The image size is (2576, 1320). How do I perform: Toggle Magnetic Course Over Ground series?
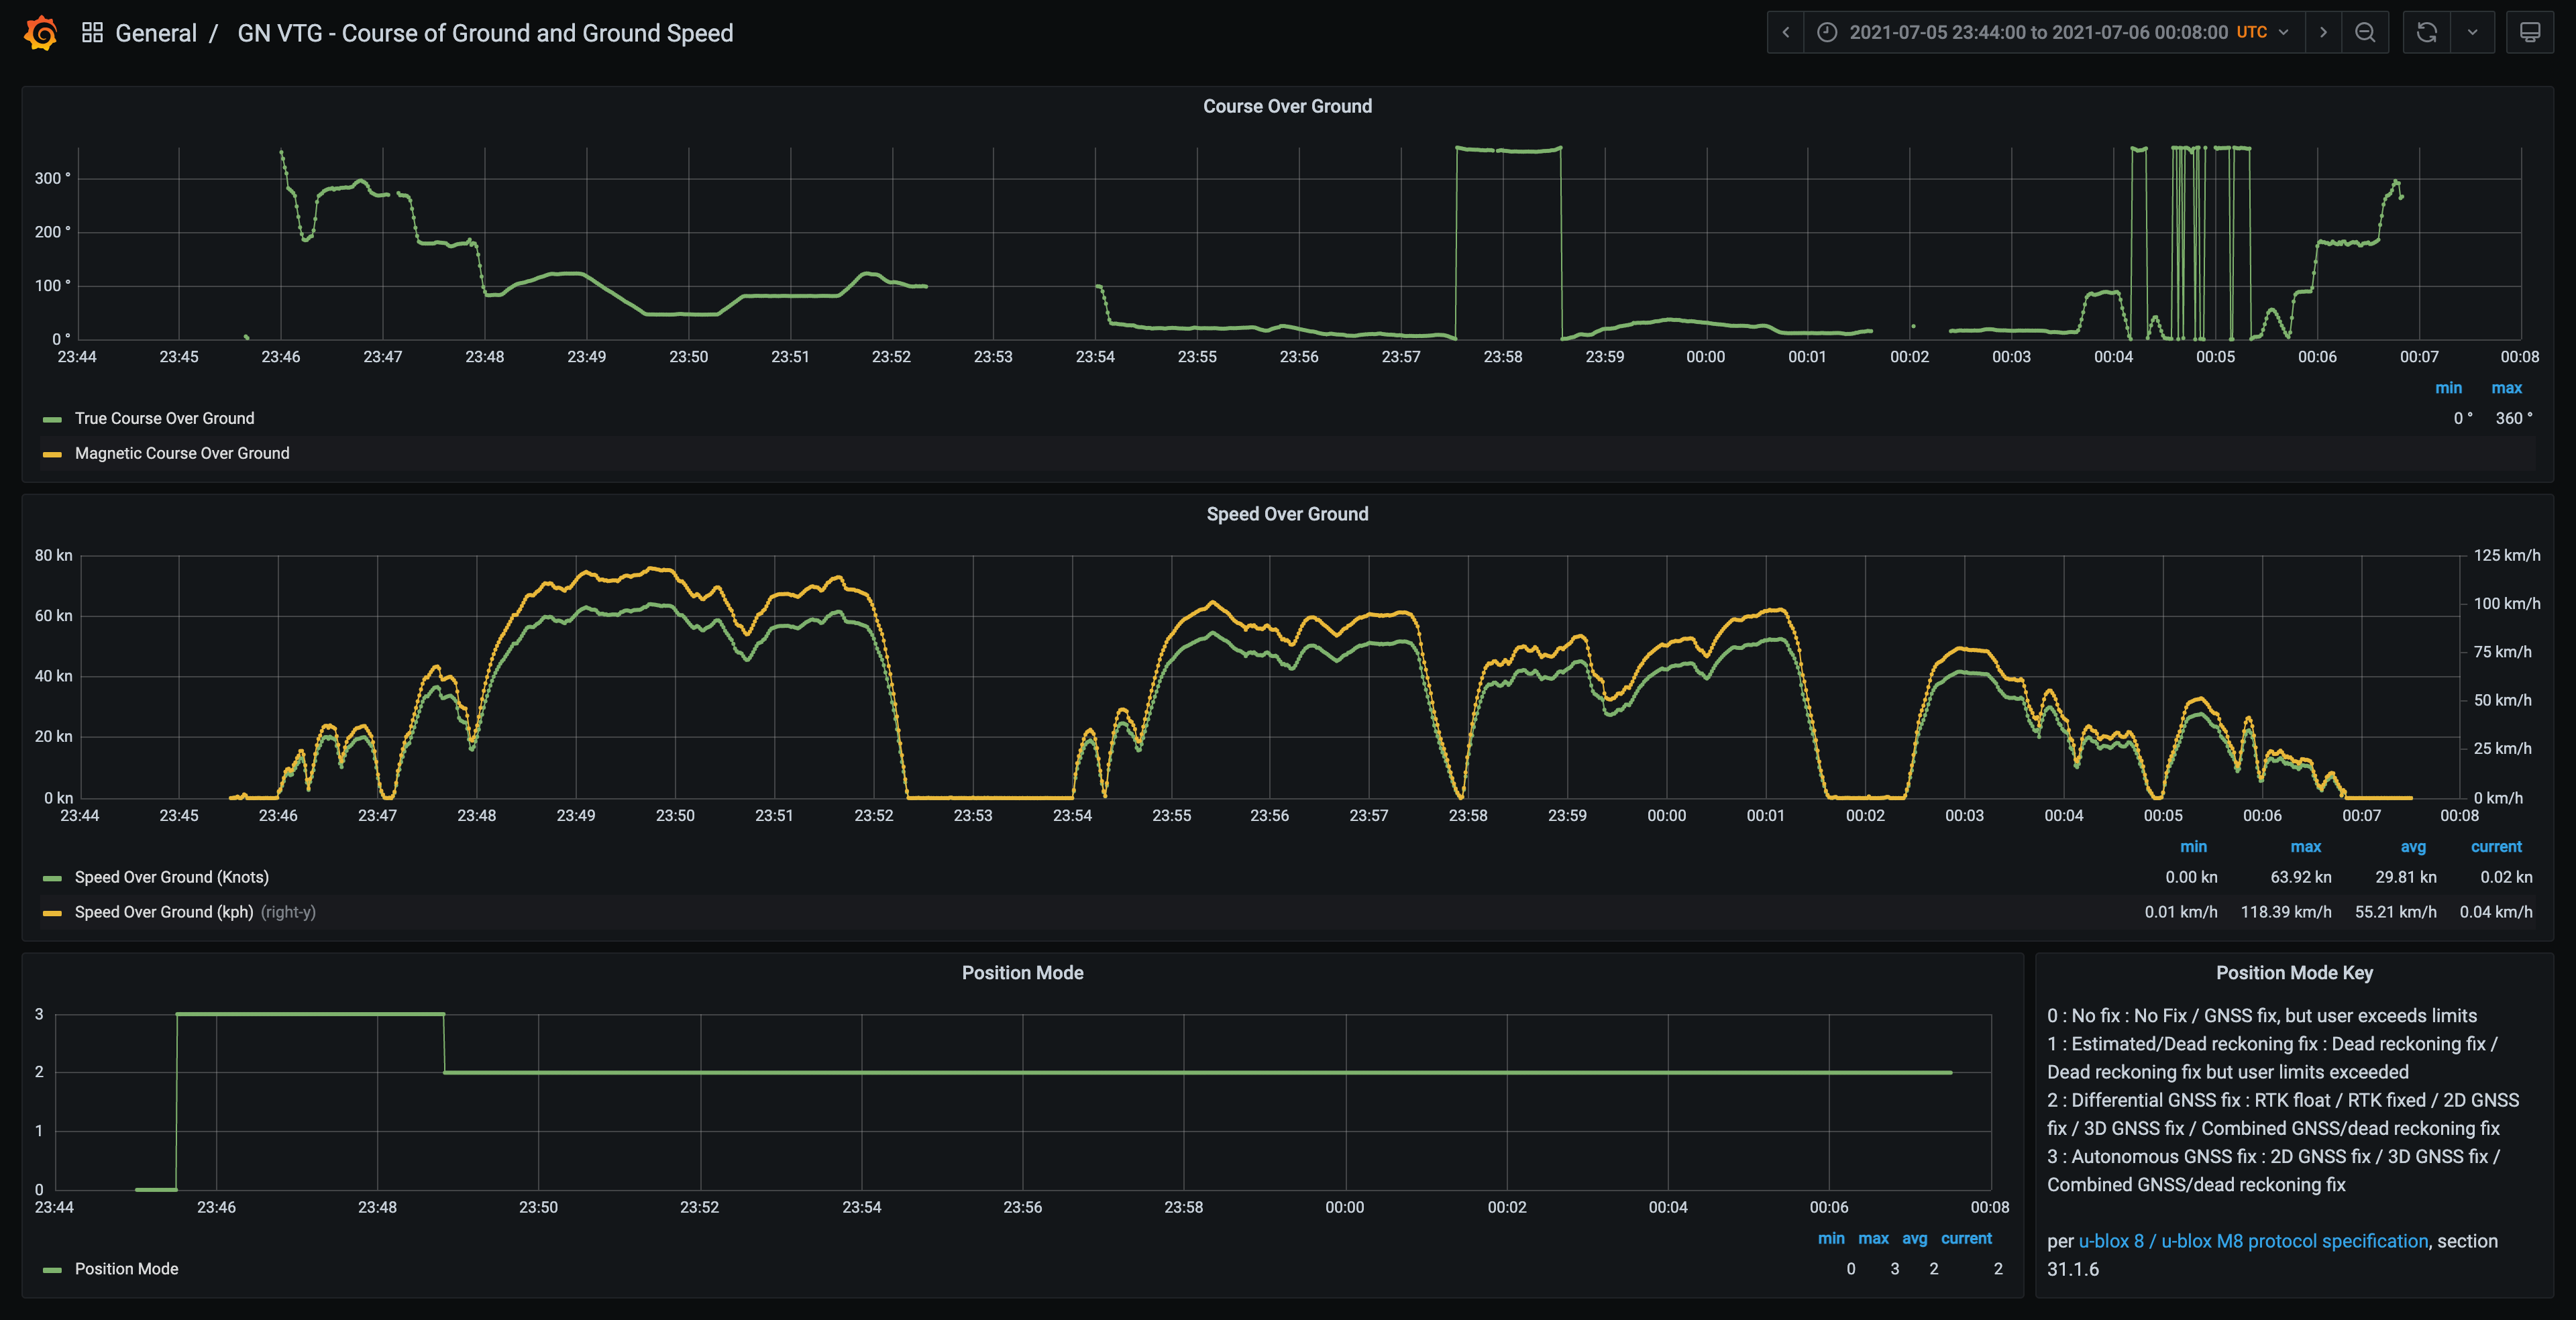(182, 453)
